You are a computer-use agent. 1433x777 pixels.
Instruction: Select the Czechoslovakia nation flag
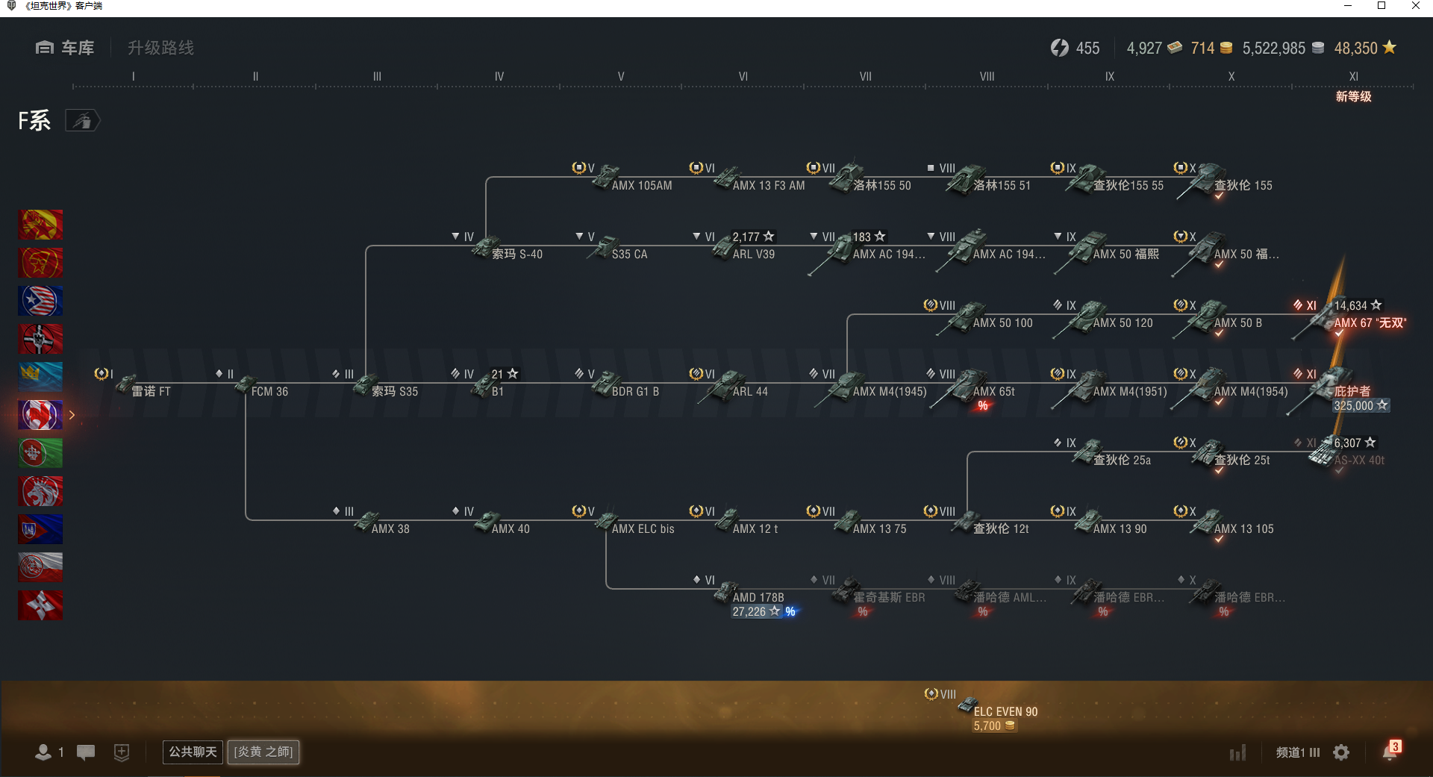[x=40, y=529]
